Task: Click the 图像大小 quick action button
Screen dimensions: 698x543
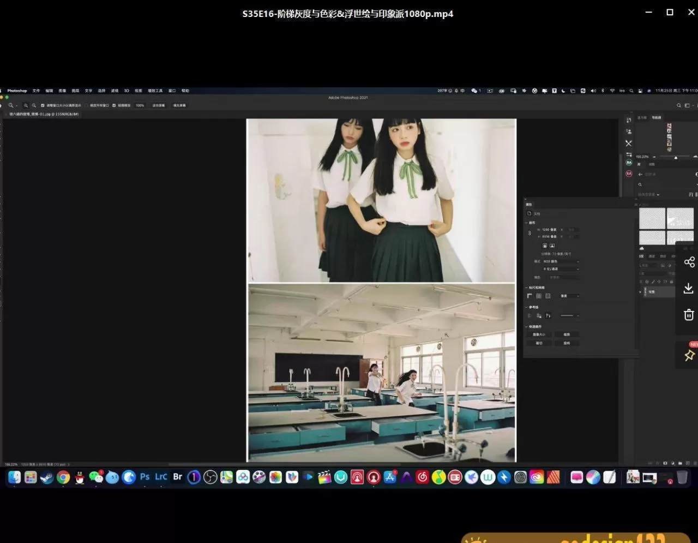Action: pyautogui.click(x=539, y=335)
